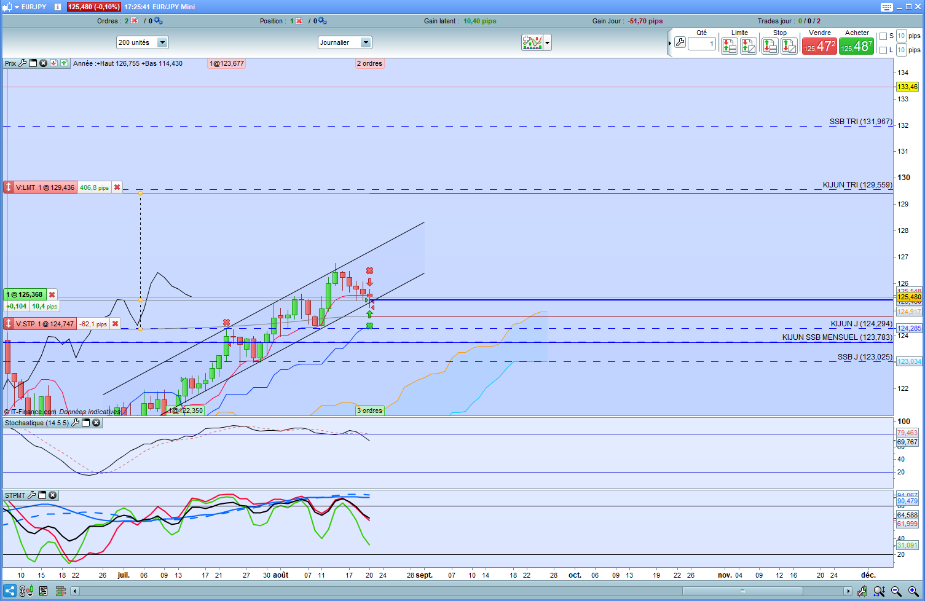
Task: Click the first Stop order icon
Action: 770,45
